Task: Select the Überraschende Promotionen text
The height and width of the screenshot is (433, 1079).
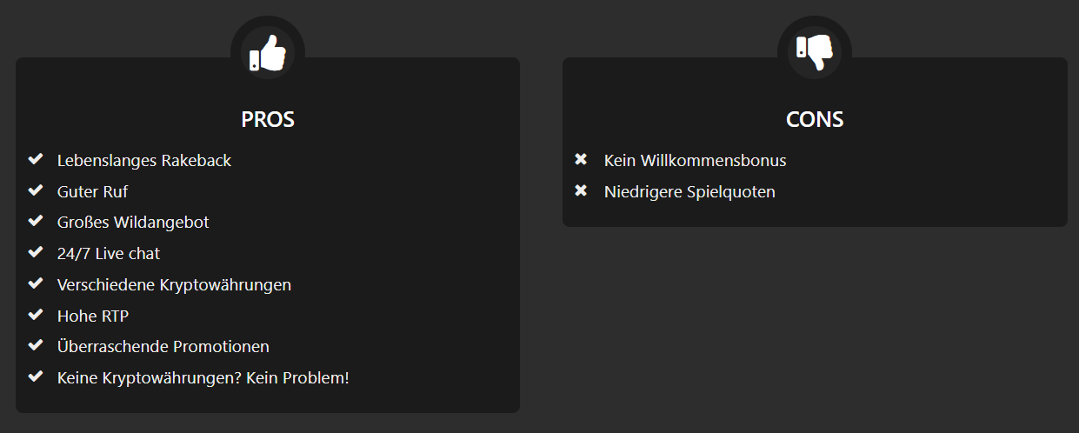Action: click(x=163, y=346)
